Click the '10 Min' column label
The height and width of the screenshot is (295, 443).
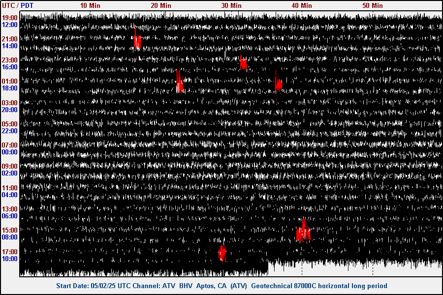(90, 5)
